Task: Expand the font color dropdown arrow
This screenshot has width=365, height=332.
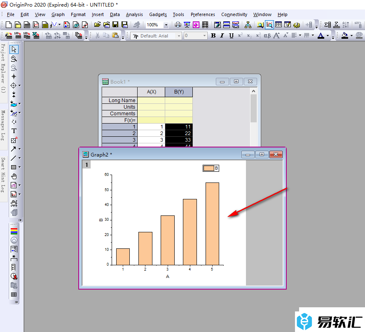Action: coord(328,35)
